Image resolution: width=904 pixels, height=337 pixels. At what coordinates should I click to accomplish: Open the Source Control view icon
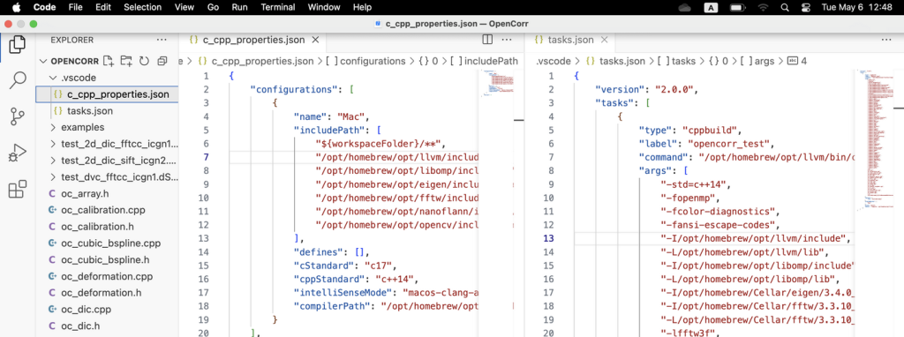pyautogui.click(x=18, y=117)
